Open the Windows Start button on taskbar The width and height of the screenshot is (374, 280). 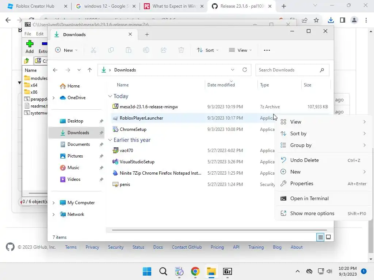coord(147,271)
